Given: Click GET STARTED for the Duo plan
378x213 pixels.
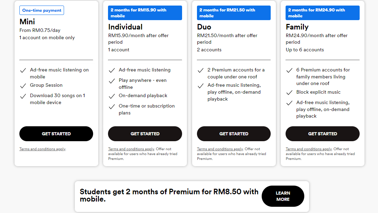Looking at the screenshot, I should 234,134.
